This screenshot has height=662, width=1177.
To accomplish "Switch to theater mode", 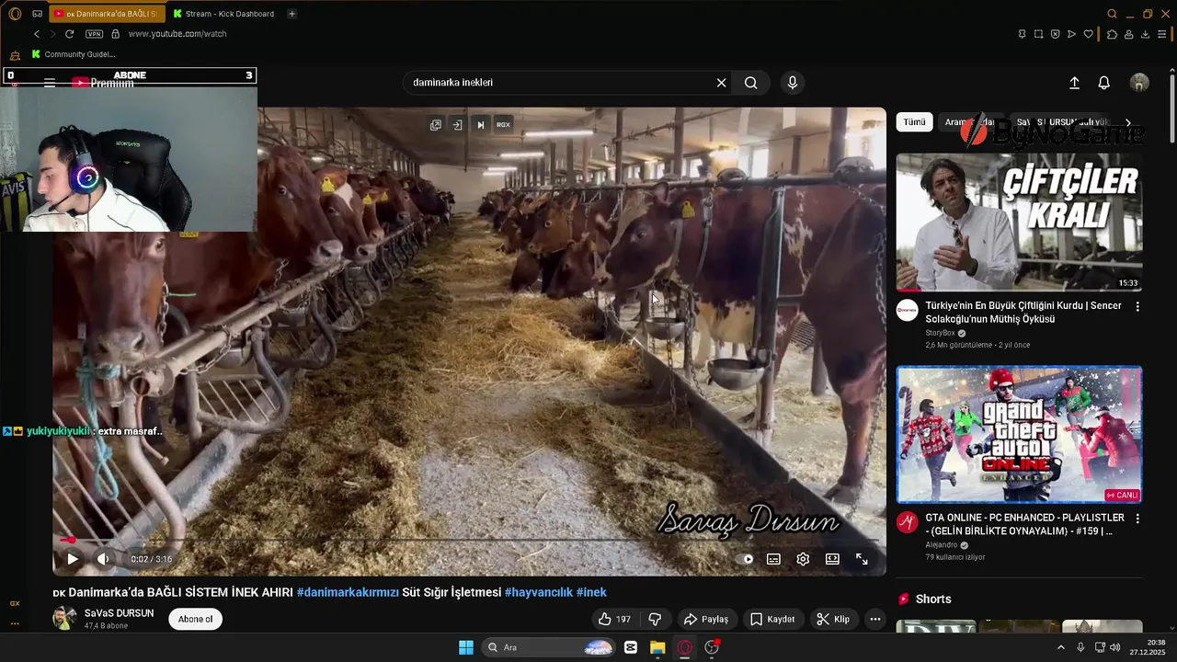I will pos(832,559).
